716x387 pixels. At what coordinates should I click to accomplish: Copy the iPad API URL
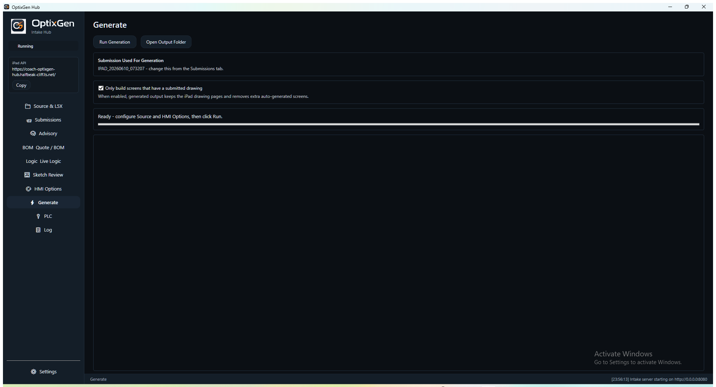click(x=21, y=85)
